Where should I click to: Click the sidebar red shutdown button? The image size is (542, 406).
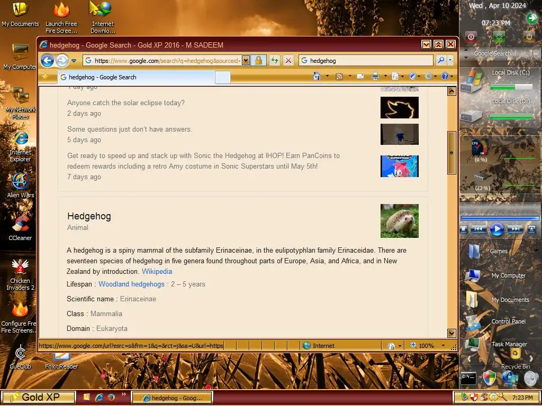(471, 36)
